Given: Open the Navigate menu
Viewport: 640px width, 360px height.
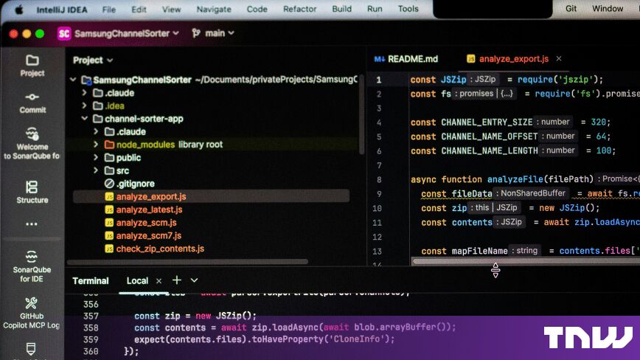Looking at the screenshot, I should 214,9.
